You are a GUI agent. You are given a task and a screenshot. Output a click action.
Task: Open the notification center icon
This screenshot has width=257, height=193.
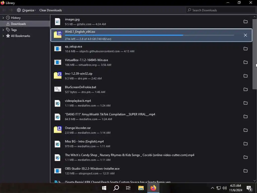click(x=249, y=188)
